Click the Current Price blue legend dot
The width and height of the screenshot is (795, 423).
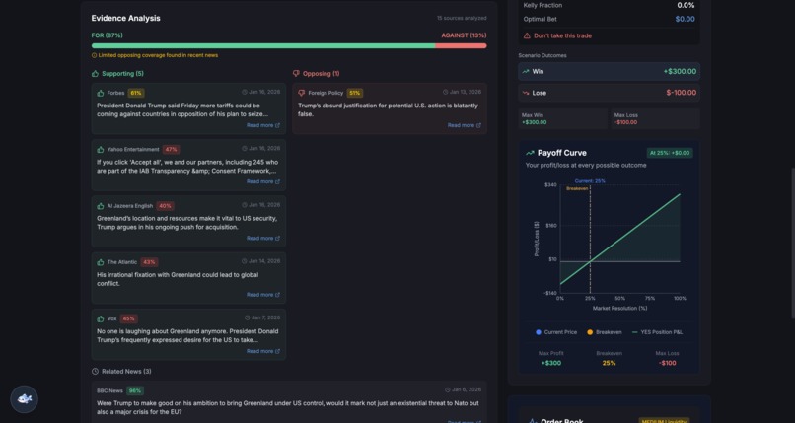click(x=539, y=332)
